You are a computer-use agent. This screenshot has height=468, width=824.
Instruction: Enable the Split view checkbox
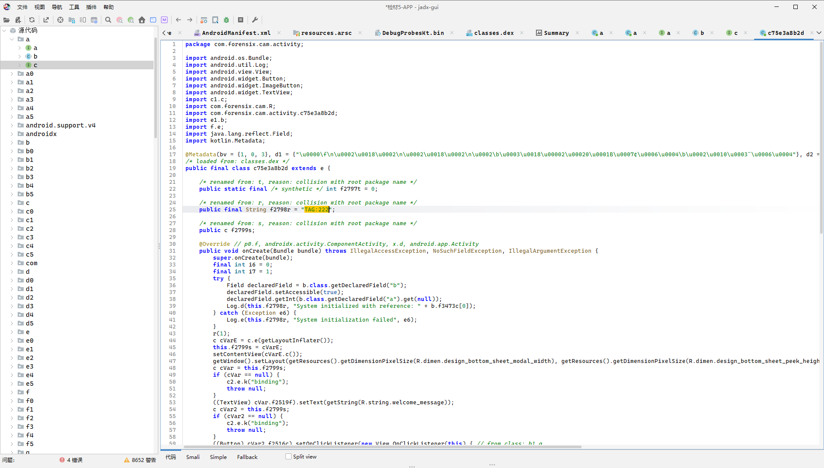[x=288, y=456]
